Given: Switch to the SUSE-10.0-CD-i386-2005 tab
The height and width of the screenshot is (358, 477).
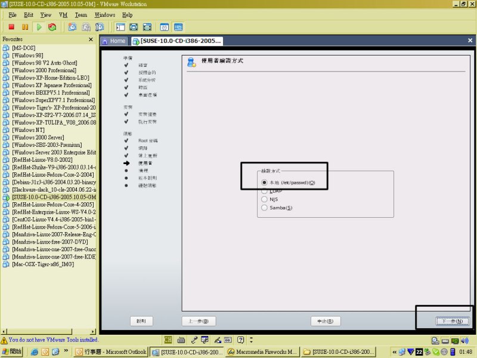Looking at the screenshot, I should tap(177, 41).
